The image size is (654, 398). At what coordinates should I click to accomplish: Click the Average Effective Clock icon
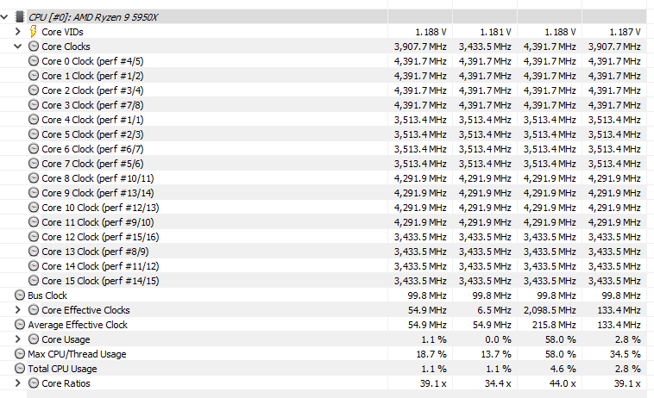coord(20,325)
